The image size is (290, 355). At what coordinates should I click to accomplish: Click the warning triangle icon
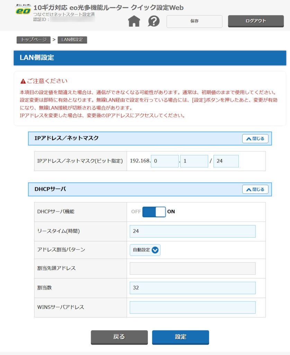point(23,81)
